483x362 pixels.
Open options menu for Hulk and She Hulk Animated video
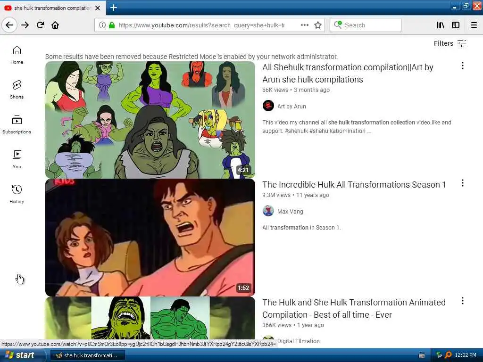(463, 301)
